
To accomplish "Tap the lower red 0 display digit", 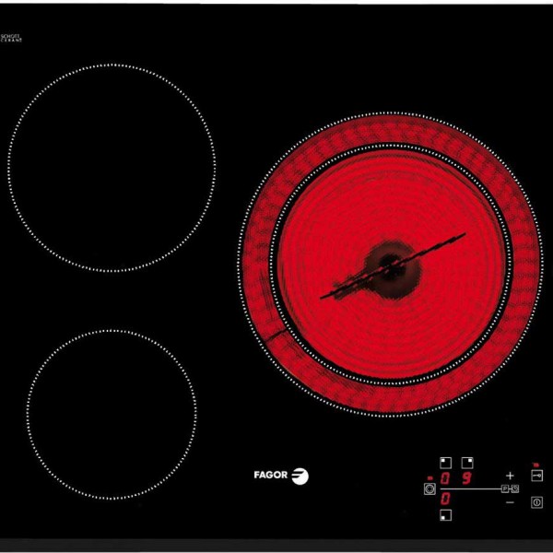I will 446,499.
